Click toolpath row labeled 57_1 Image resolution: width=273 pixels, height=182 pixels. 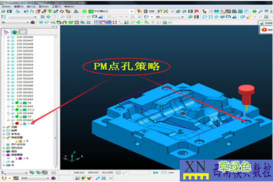(31, 110)
